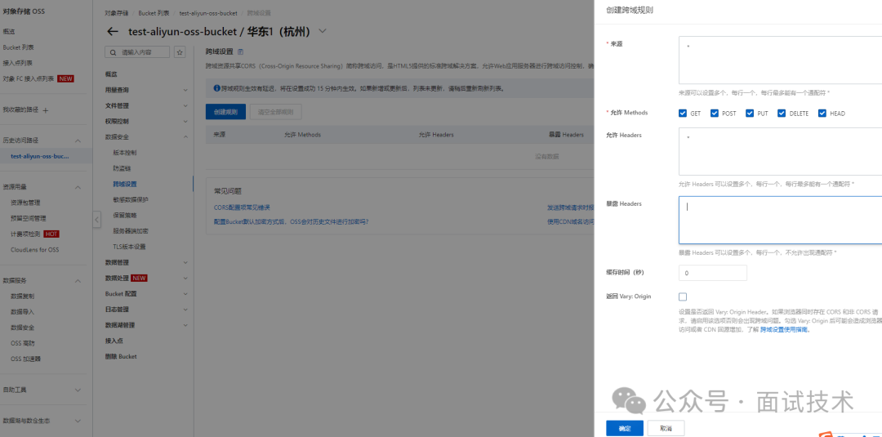
Task: Expand the access control menu
Action: tap(185, 122)
